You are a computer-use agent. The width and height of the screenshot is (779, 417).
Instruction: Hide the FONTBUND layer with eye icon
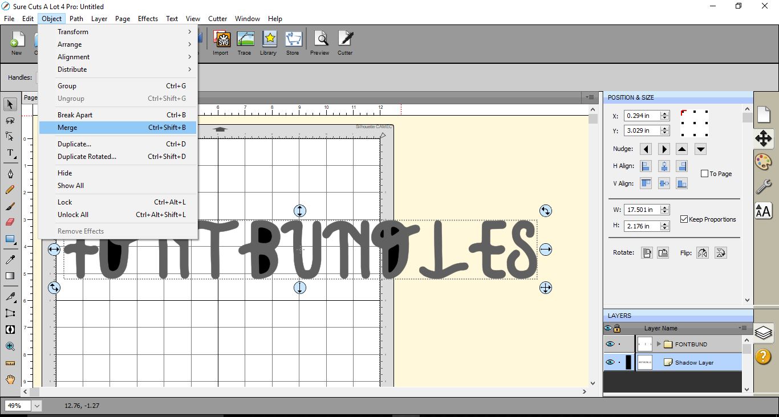click(x=610, y=344)
